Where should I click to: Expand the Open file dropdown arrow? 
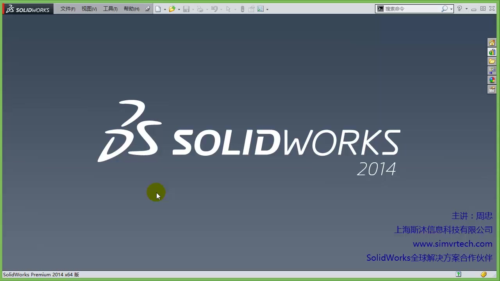(x=179, y=9)
